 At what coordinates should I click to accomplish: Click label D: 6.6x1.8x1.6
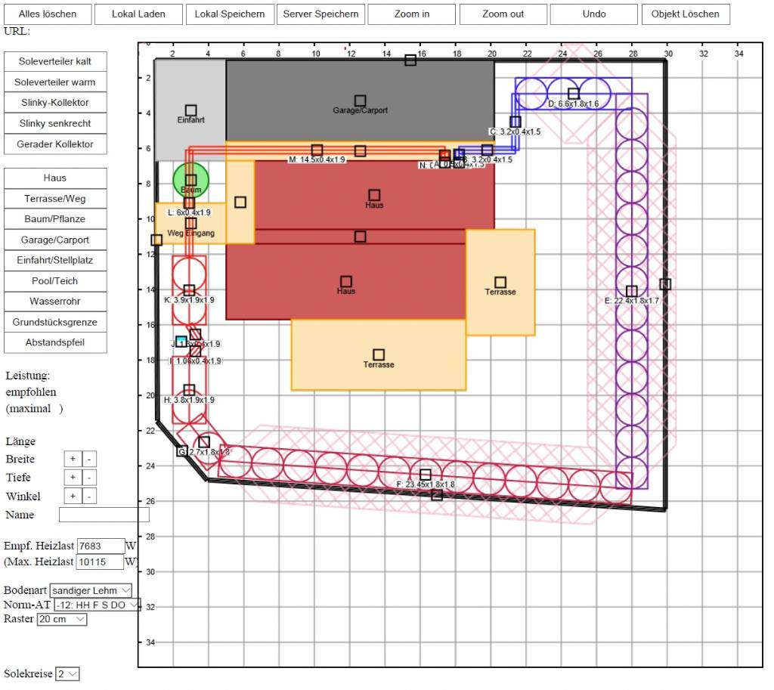(x=574, y=104)
